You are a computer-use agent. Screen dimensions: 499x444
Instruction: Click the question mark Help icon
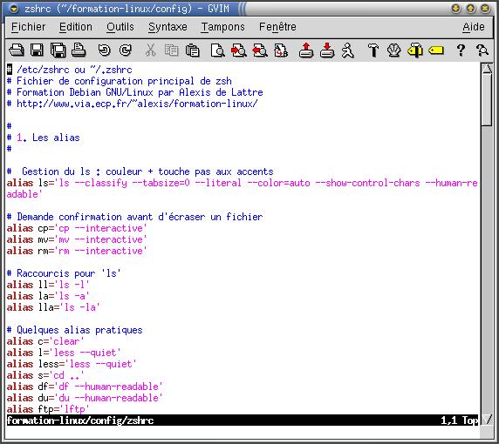click(x=461, y=50)
